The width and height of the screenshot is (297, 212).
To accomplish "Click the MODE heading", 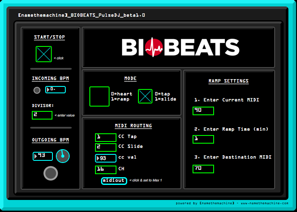I will click(130, 79).
